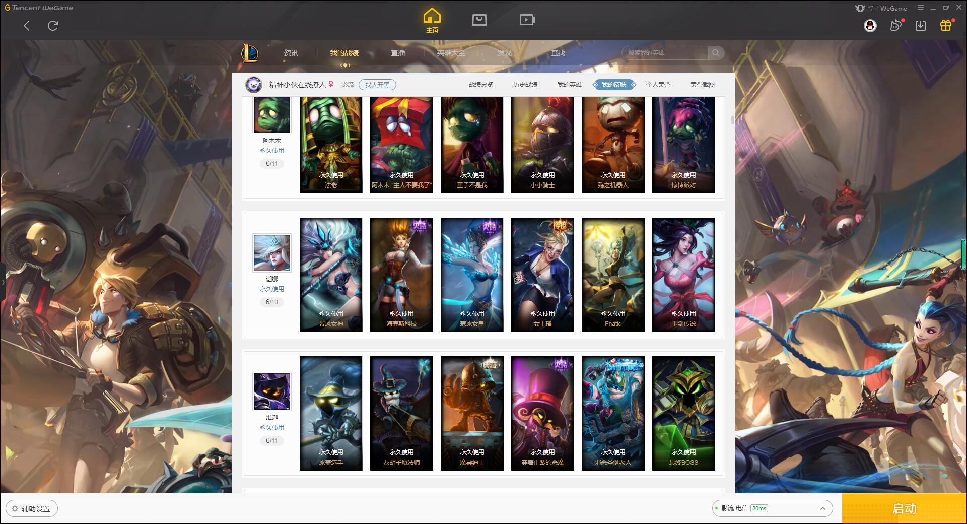Open the 小小骑士 skin card
Image resolution: width=967 pixels, height=524 pixels.
coord(542,145)
